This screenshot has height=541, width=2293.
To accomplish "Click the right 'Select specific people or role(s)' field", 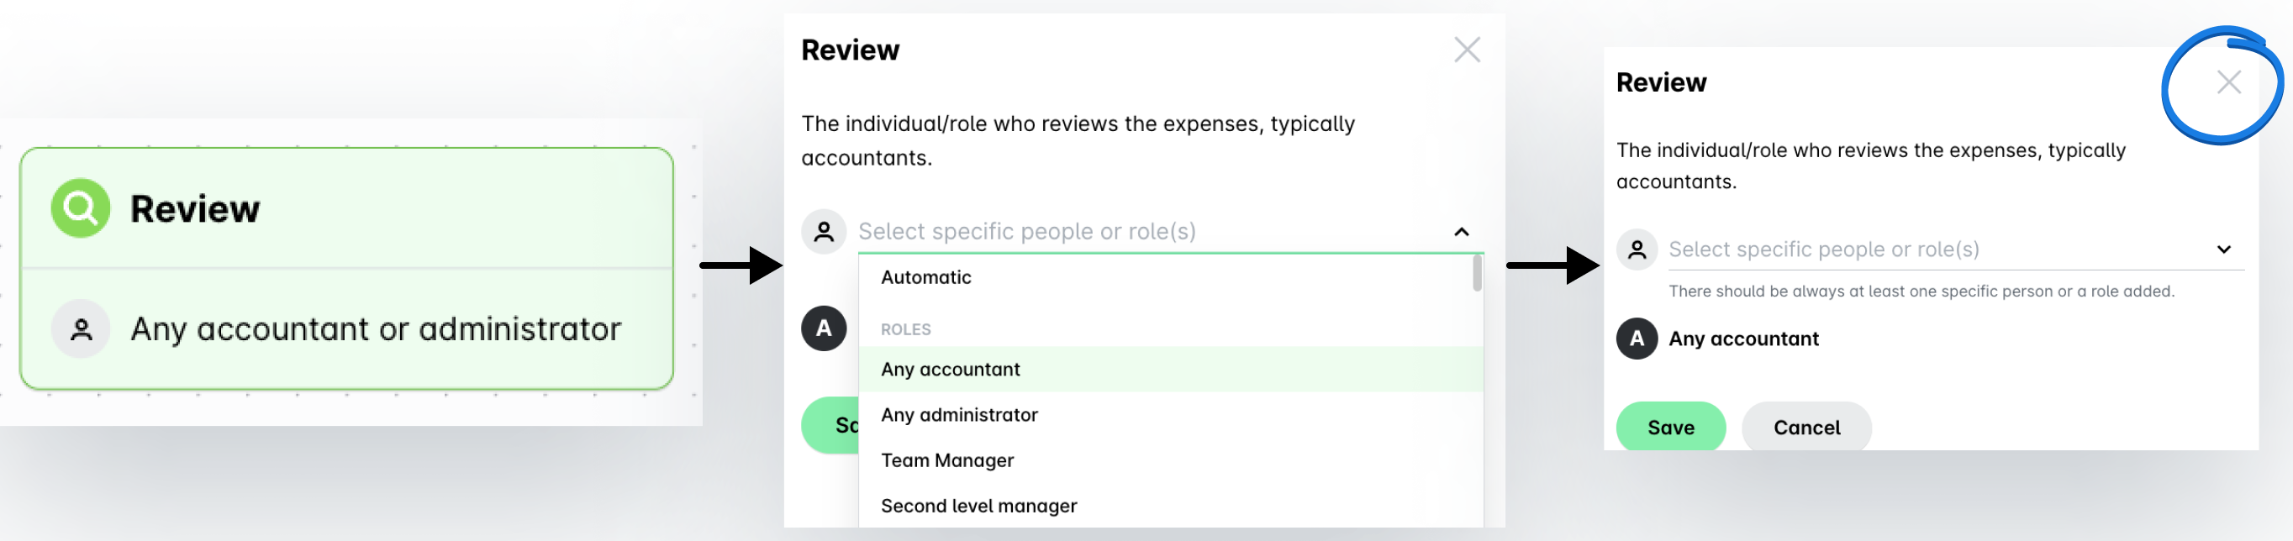I will (1914, 250).
